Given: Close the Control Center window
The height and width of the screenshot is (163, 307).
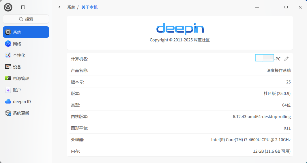Looking at the screenshot, I should (x=300, y=7).
